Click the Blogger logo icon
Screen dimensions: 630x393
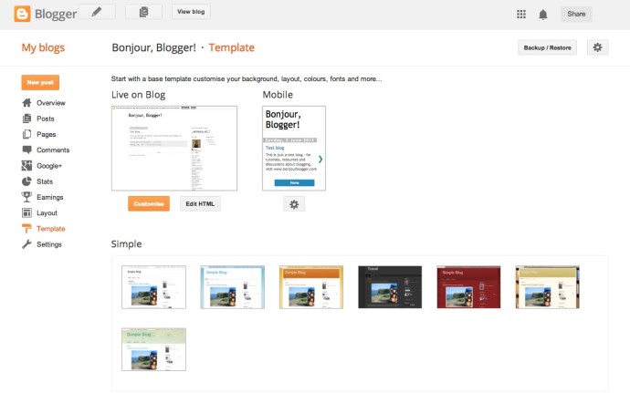click(x=22, y=14)
